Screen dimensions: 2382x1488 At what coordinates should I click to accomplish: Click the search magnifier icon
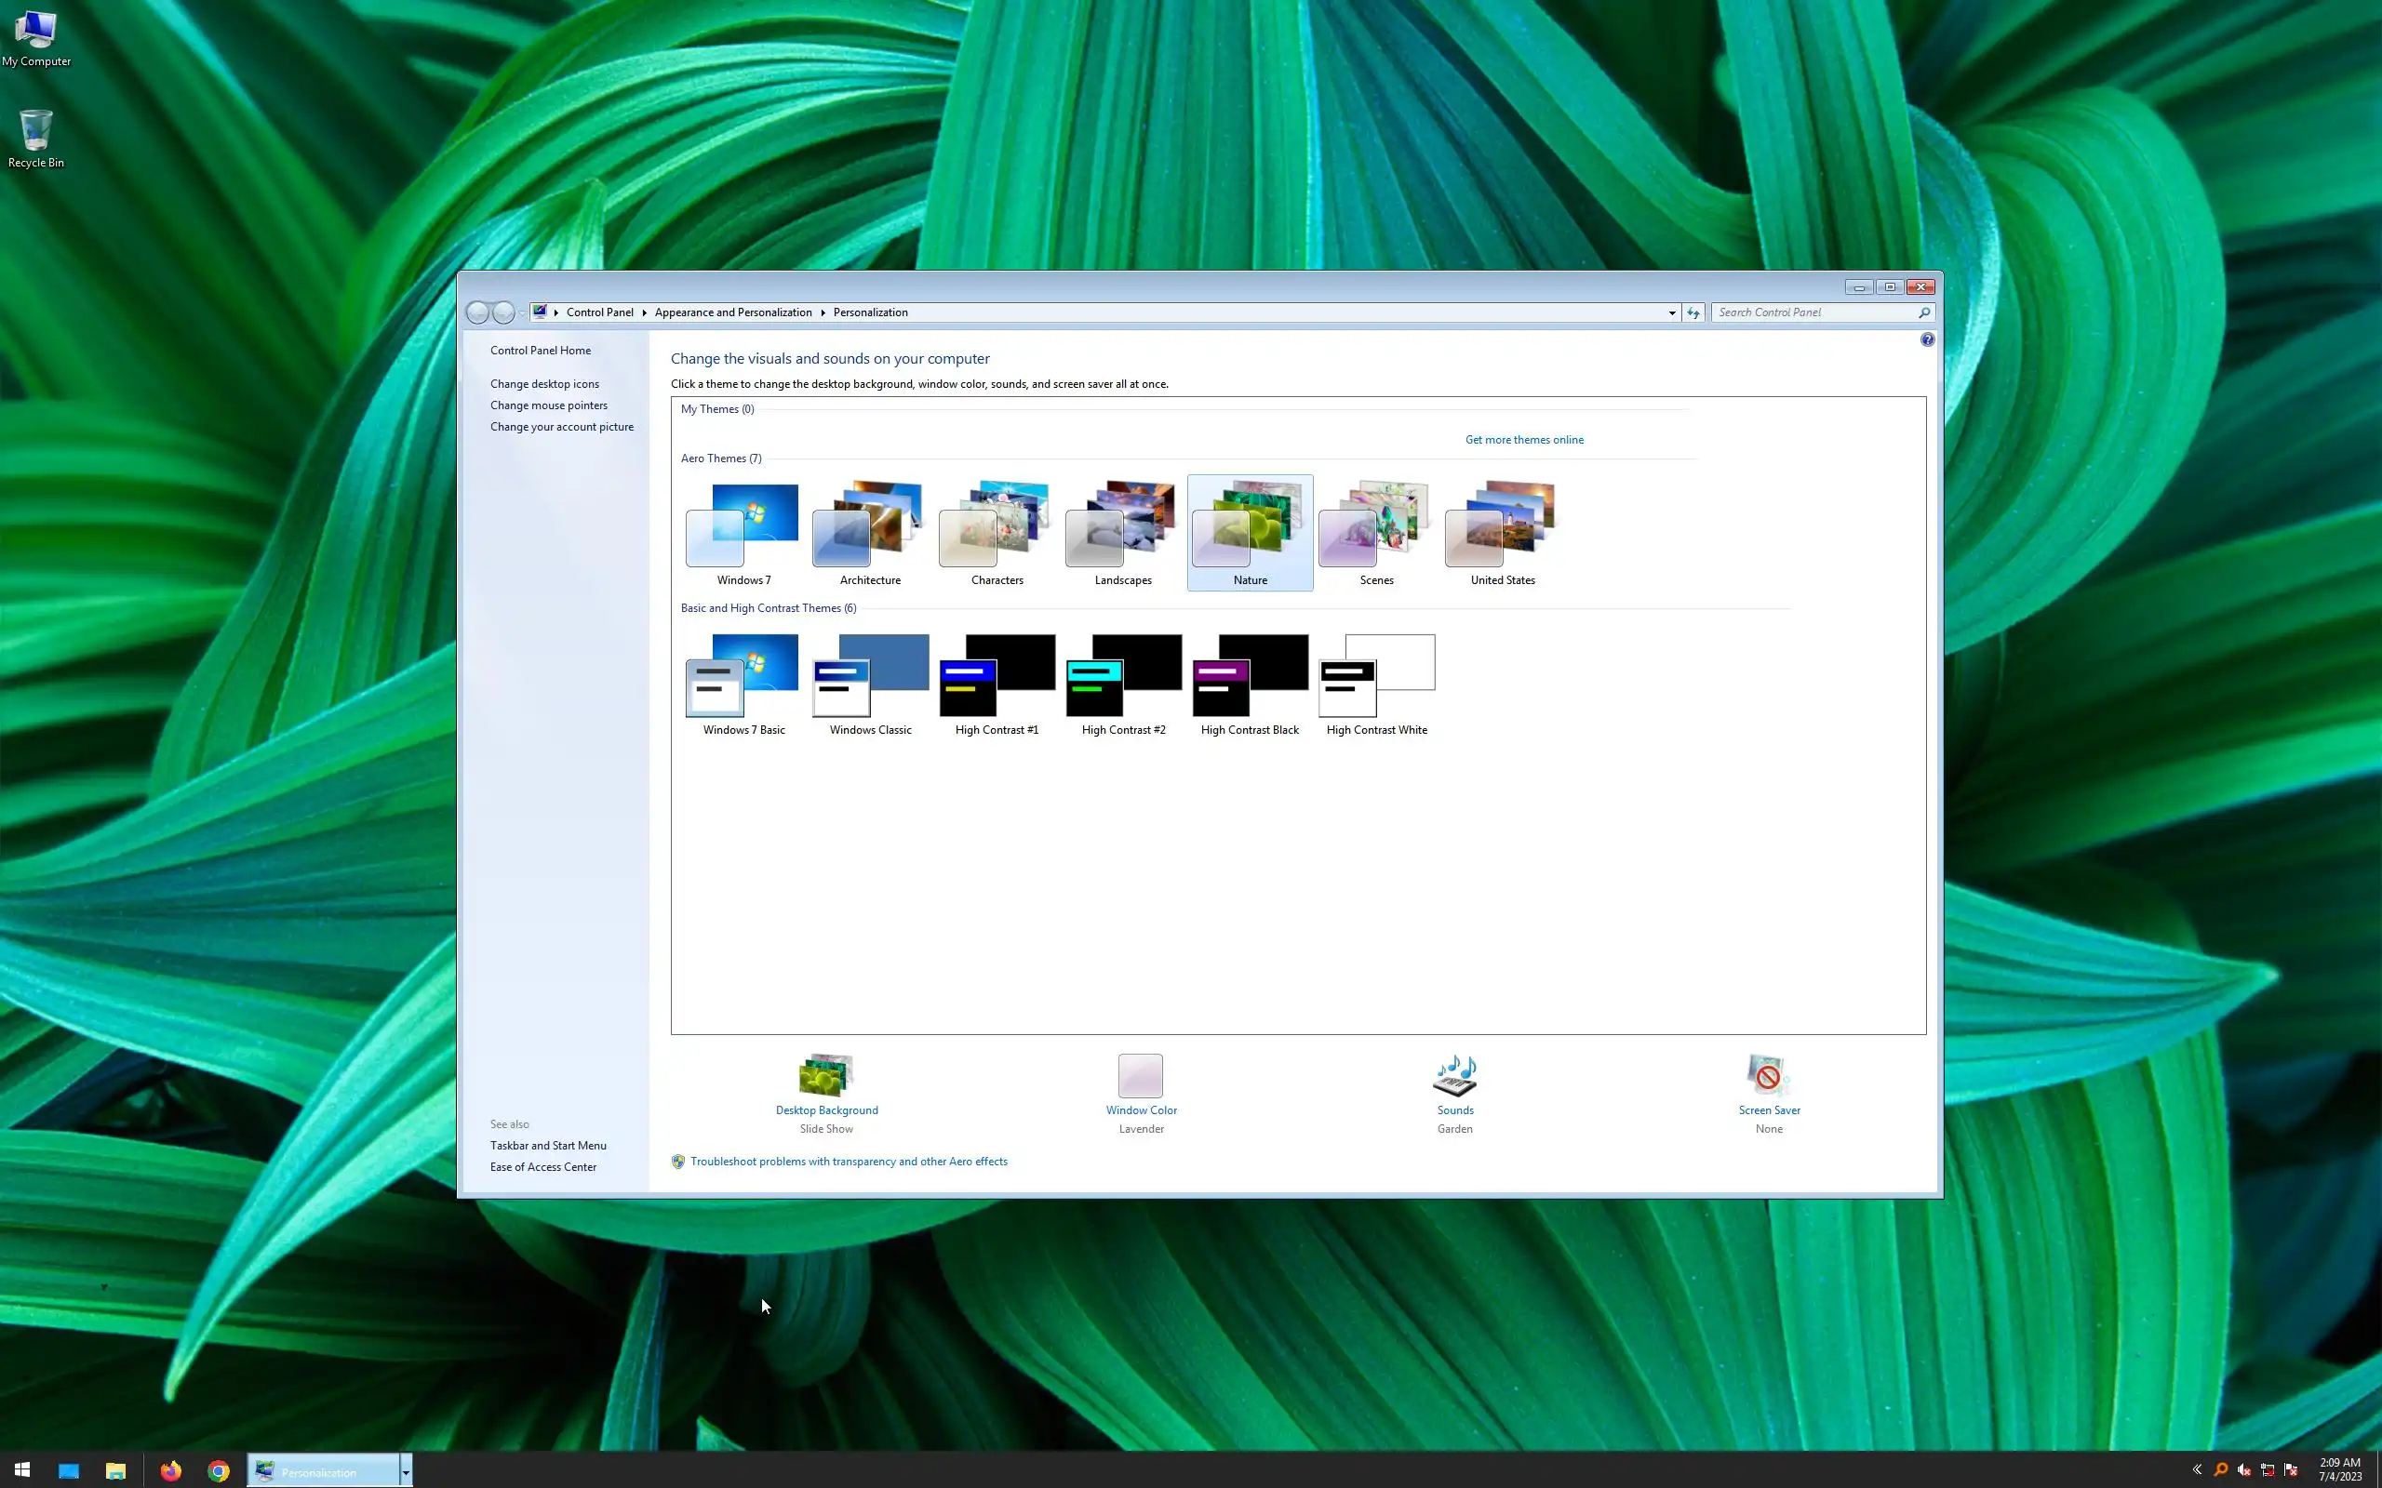click(x=1923, y=313)
